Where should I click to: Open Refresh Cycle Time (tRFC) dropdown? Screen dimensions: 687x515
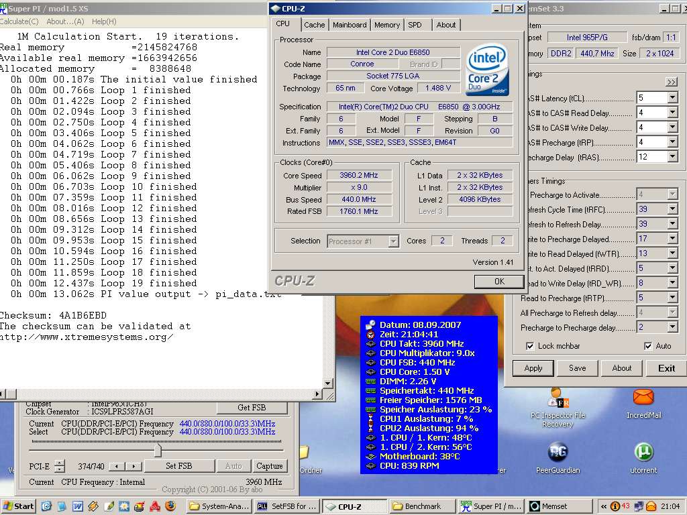672,209
